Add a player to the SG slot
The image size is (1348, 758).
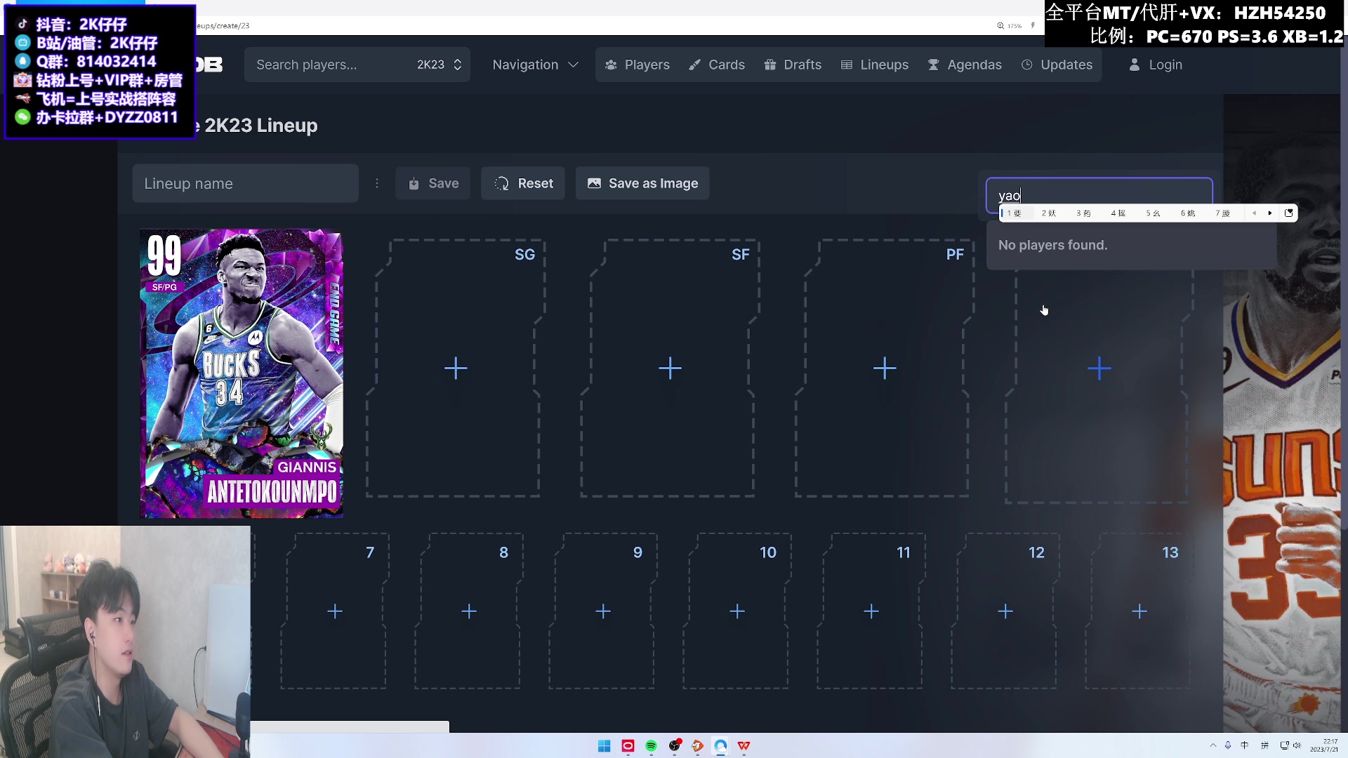[x=456, y=368]
